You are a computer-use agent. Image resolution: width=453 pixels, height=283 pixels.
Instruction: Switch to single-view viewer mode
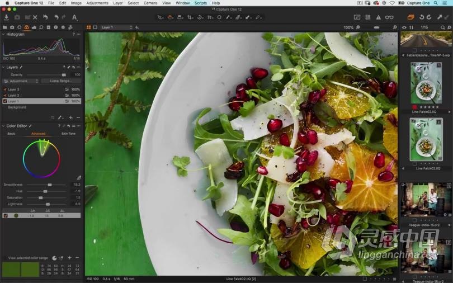pyautogui.click(x=95, y=27)
